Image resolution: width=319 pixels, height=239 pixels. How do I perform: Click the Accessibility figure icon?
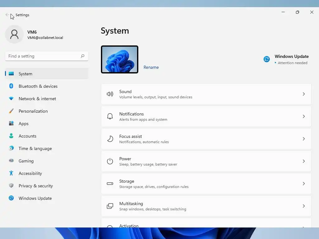(x=11, y=173)
